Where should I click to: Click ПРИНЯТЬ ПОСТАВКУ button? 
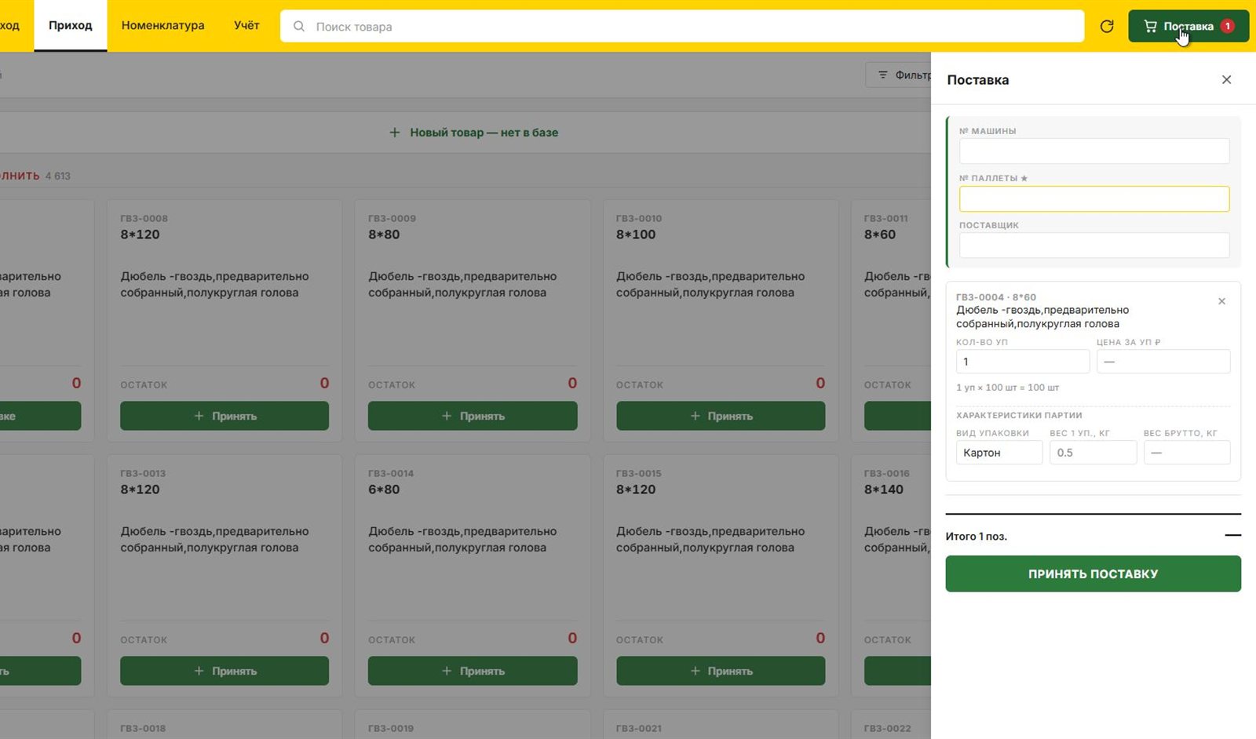click(x=1093, y=573)
